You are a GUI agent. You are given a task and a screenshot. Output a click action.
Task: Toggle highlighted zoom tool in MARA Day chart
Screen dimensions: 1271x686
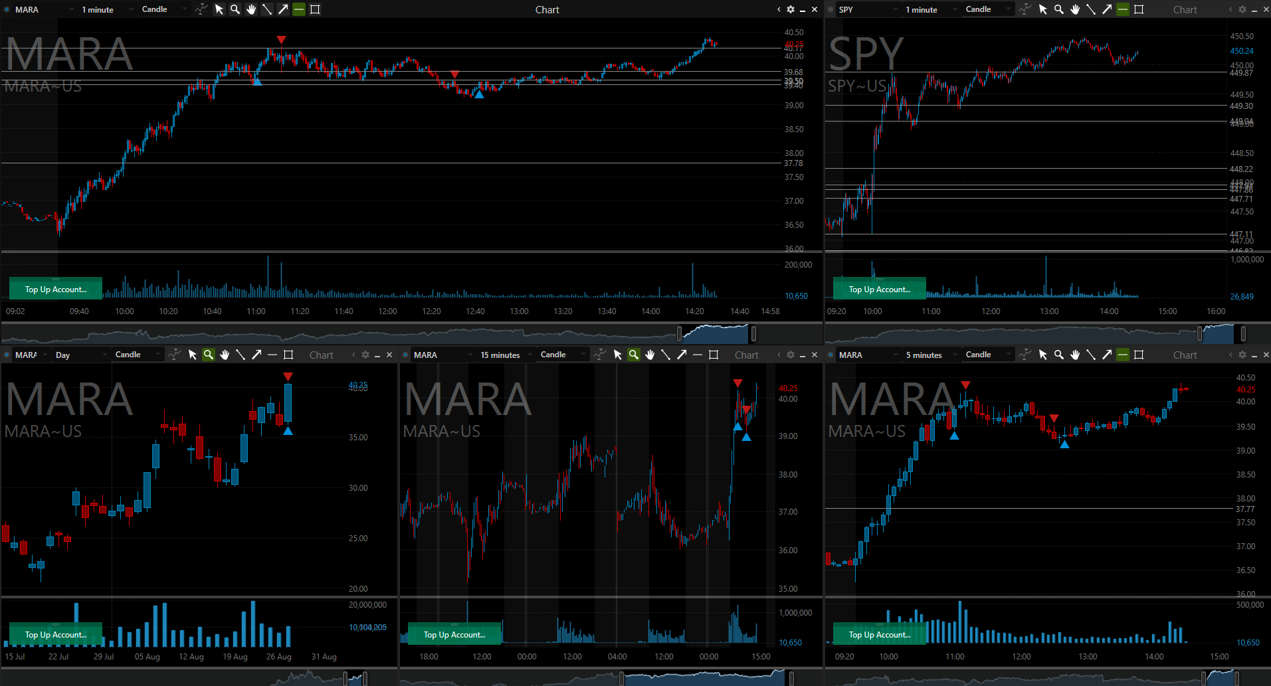tap(209, 355)
